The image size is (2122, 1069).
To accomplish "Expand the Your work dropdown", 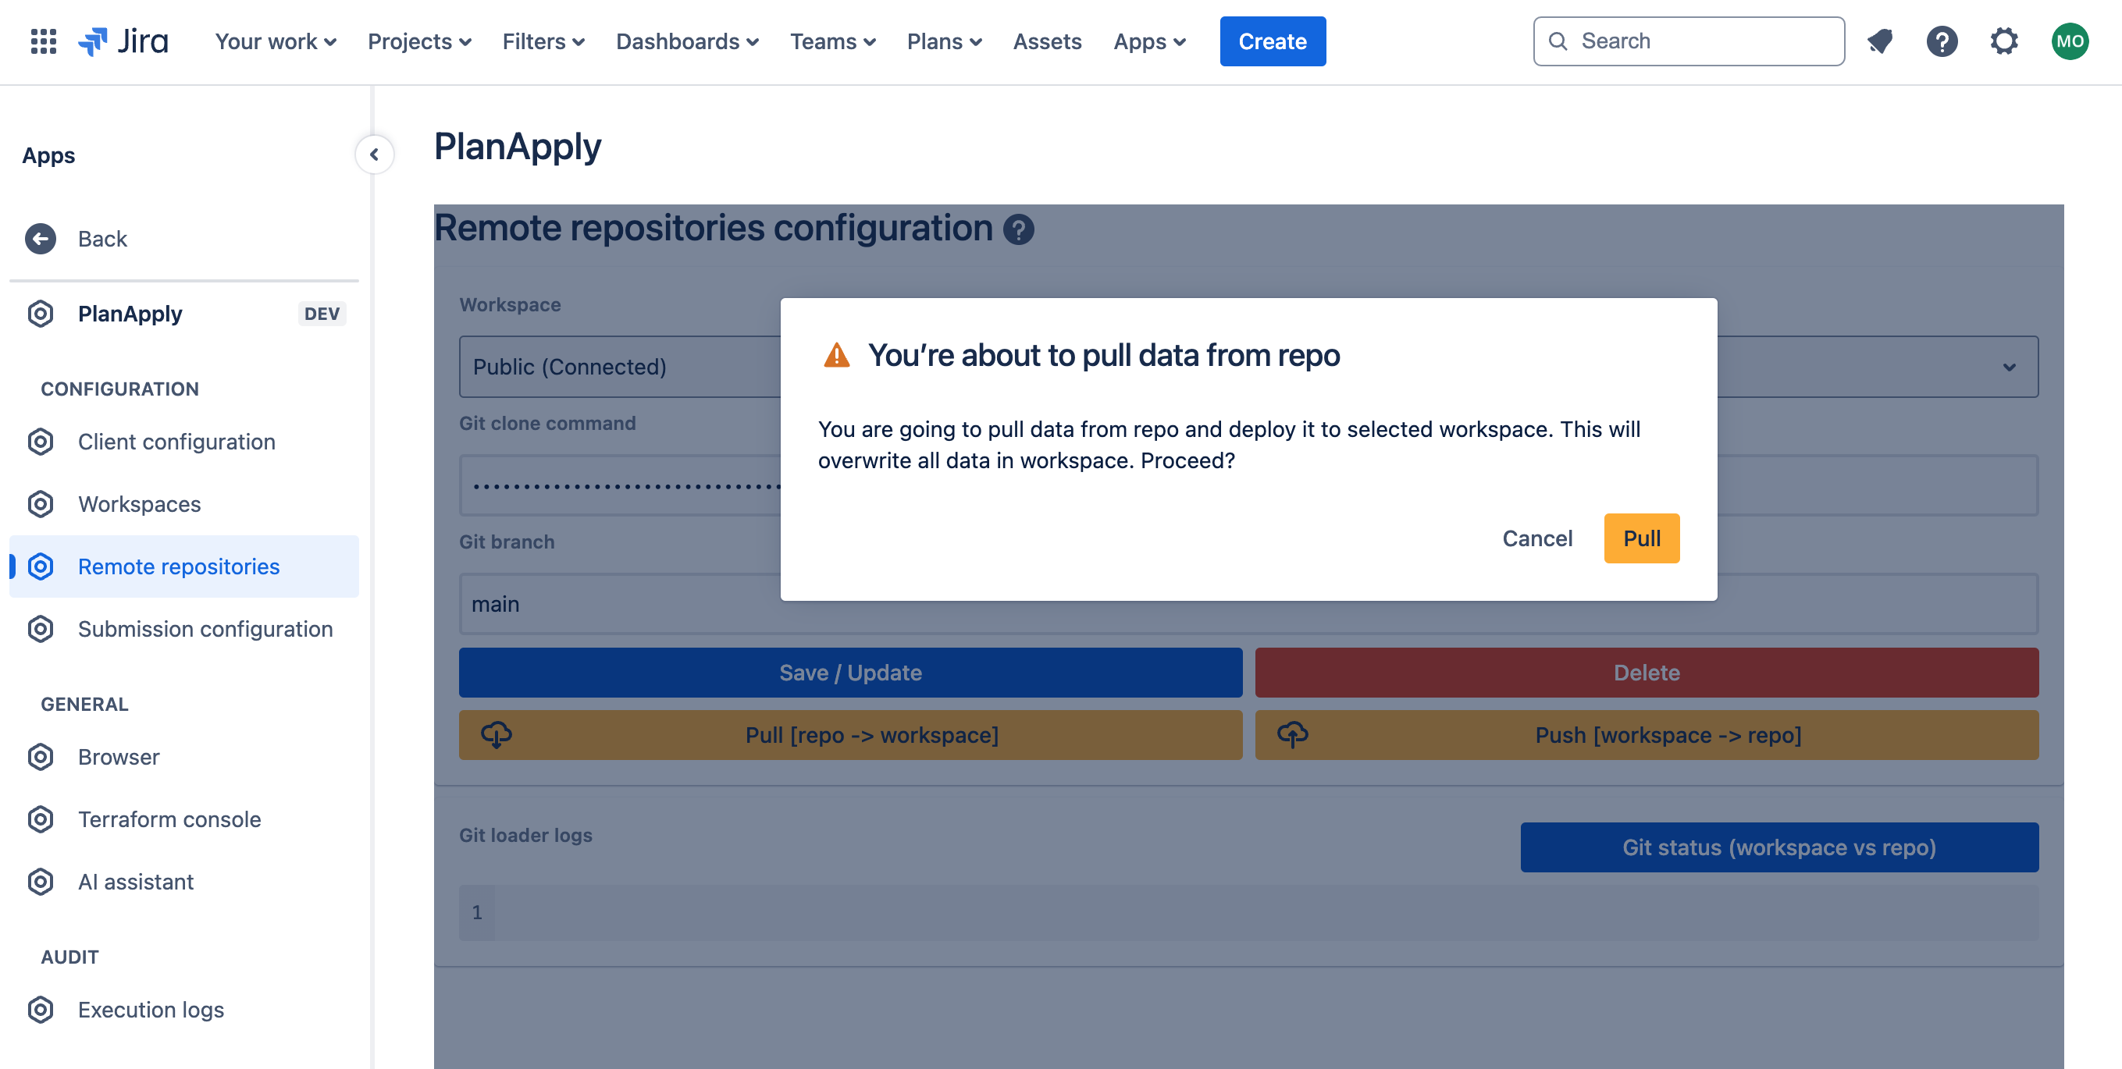I will pos(275,41).
